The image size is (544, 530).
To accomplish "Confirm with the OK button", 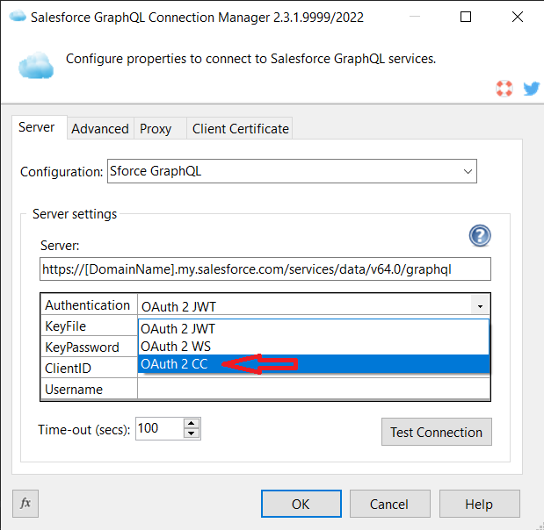I will click(x=301, y=504).
